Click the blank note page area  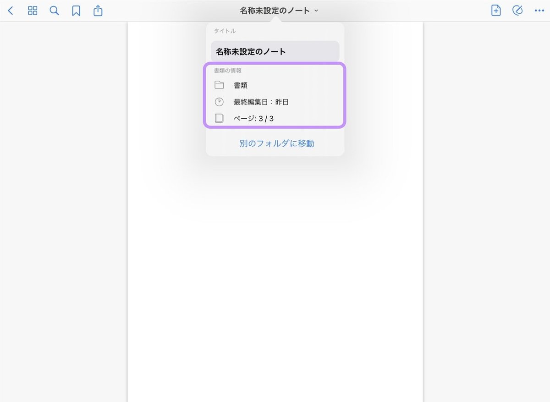[275, 275]
